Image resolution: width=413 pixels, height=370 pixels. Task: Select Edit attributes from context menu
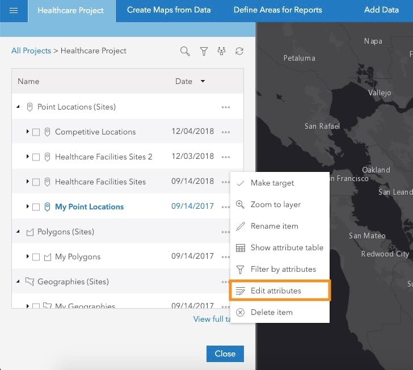tap(276, 291)
